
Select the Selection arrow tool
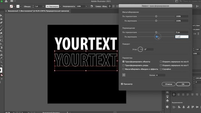(1, 15)
